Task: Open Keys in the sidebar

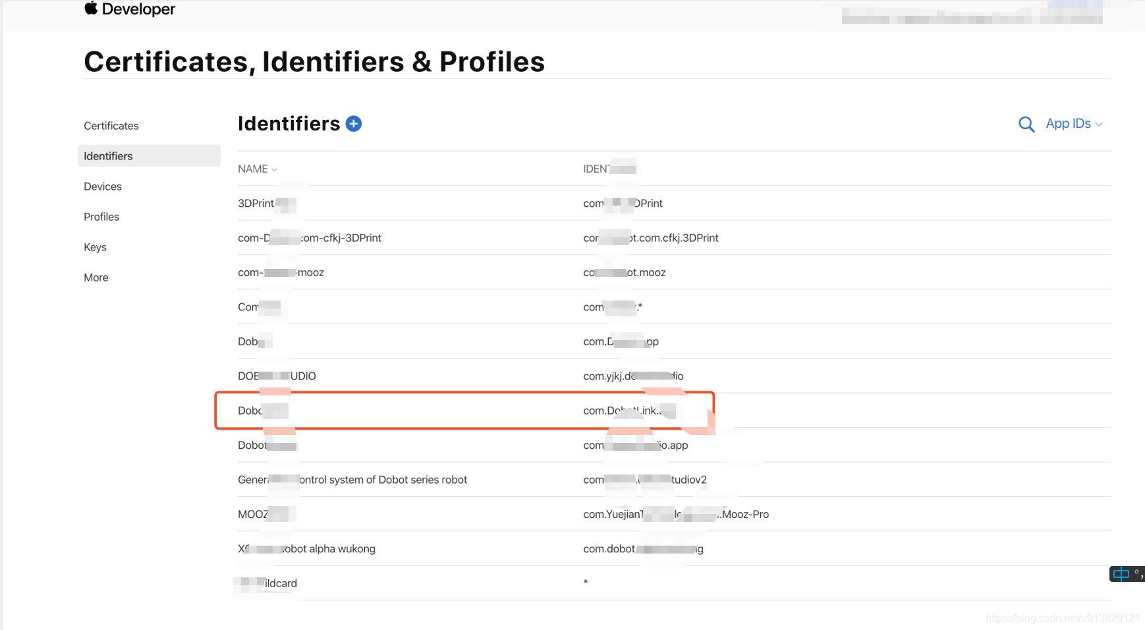Action: 95,247
